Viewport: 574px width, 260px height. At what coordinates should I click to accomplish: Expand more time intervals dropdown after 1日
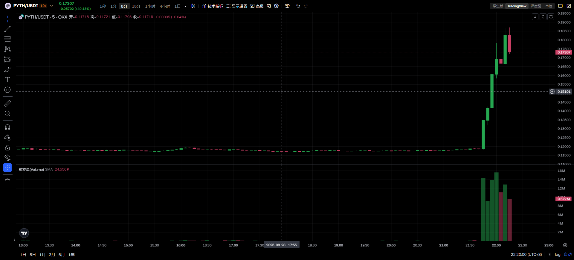(185, 6)
